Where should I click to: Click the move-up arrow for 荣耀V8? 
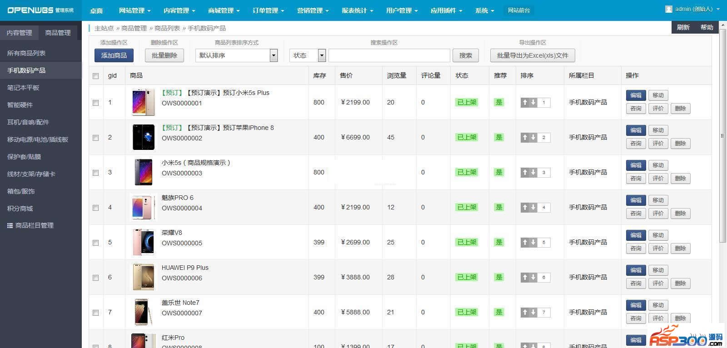point(525,243)
